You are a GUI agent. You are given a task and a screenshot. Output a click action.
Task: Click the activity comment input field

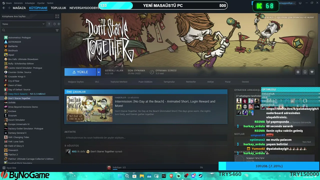click(146, 137)
